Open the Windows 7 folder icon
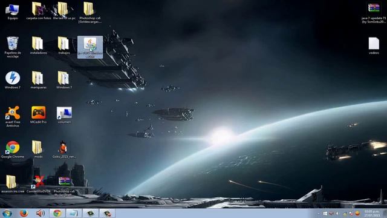This screenshot has width=387, height=218. coord(64,80)
